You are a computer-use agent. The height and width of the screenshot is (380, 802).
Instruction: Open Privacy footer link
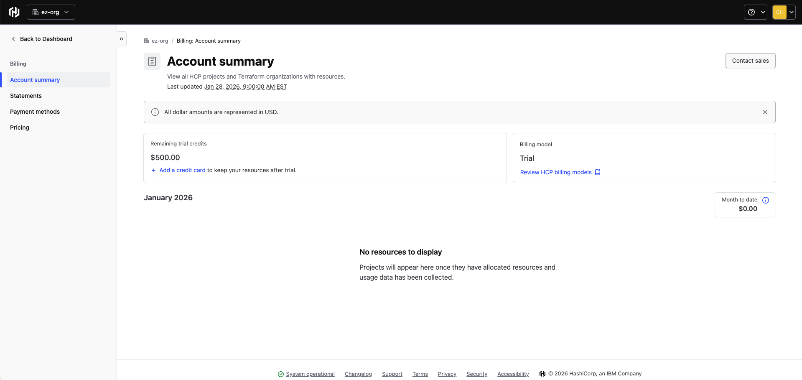(447, 374)
